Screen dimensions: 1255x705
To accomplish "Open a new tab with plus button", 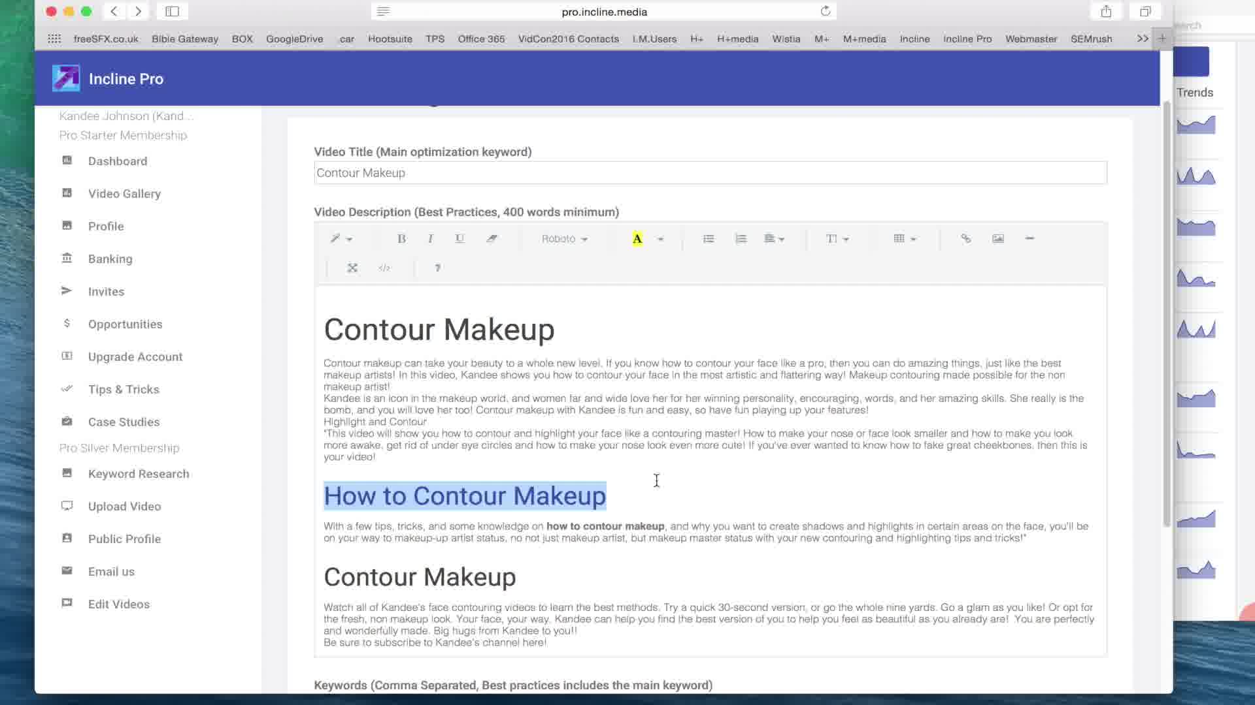I will (1162, 39).
